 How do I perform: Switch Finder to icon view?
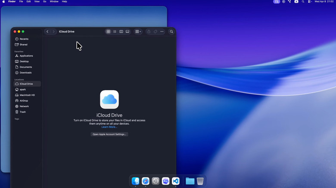click(x=108, y=32)
